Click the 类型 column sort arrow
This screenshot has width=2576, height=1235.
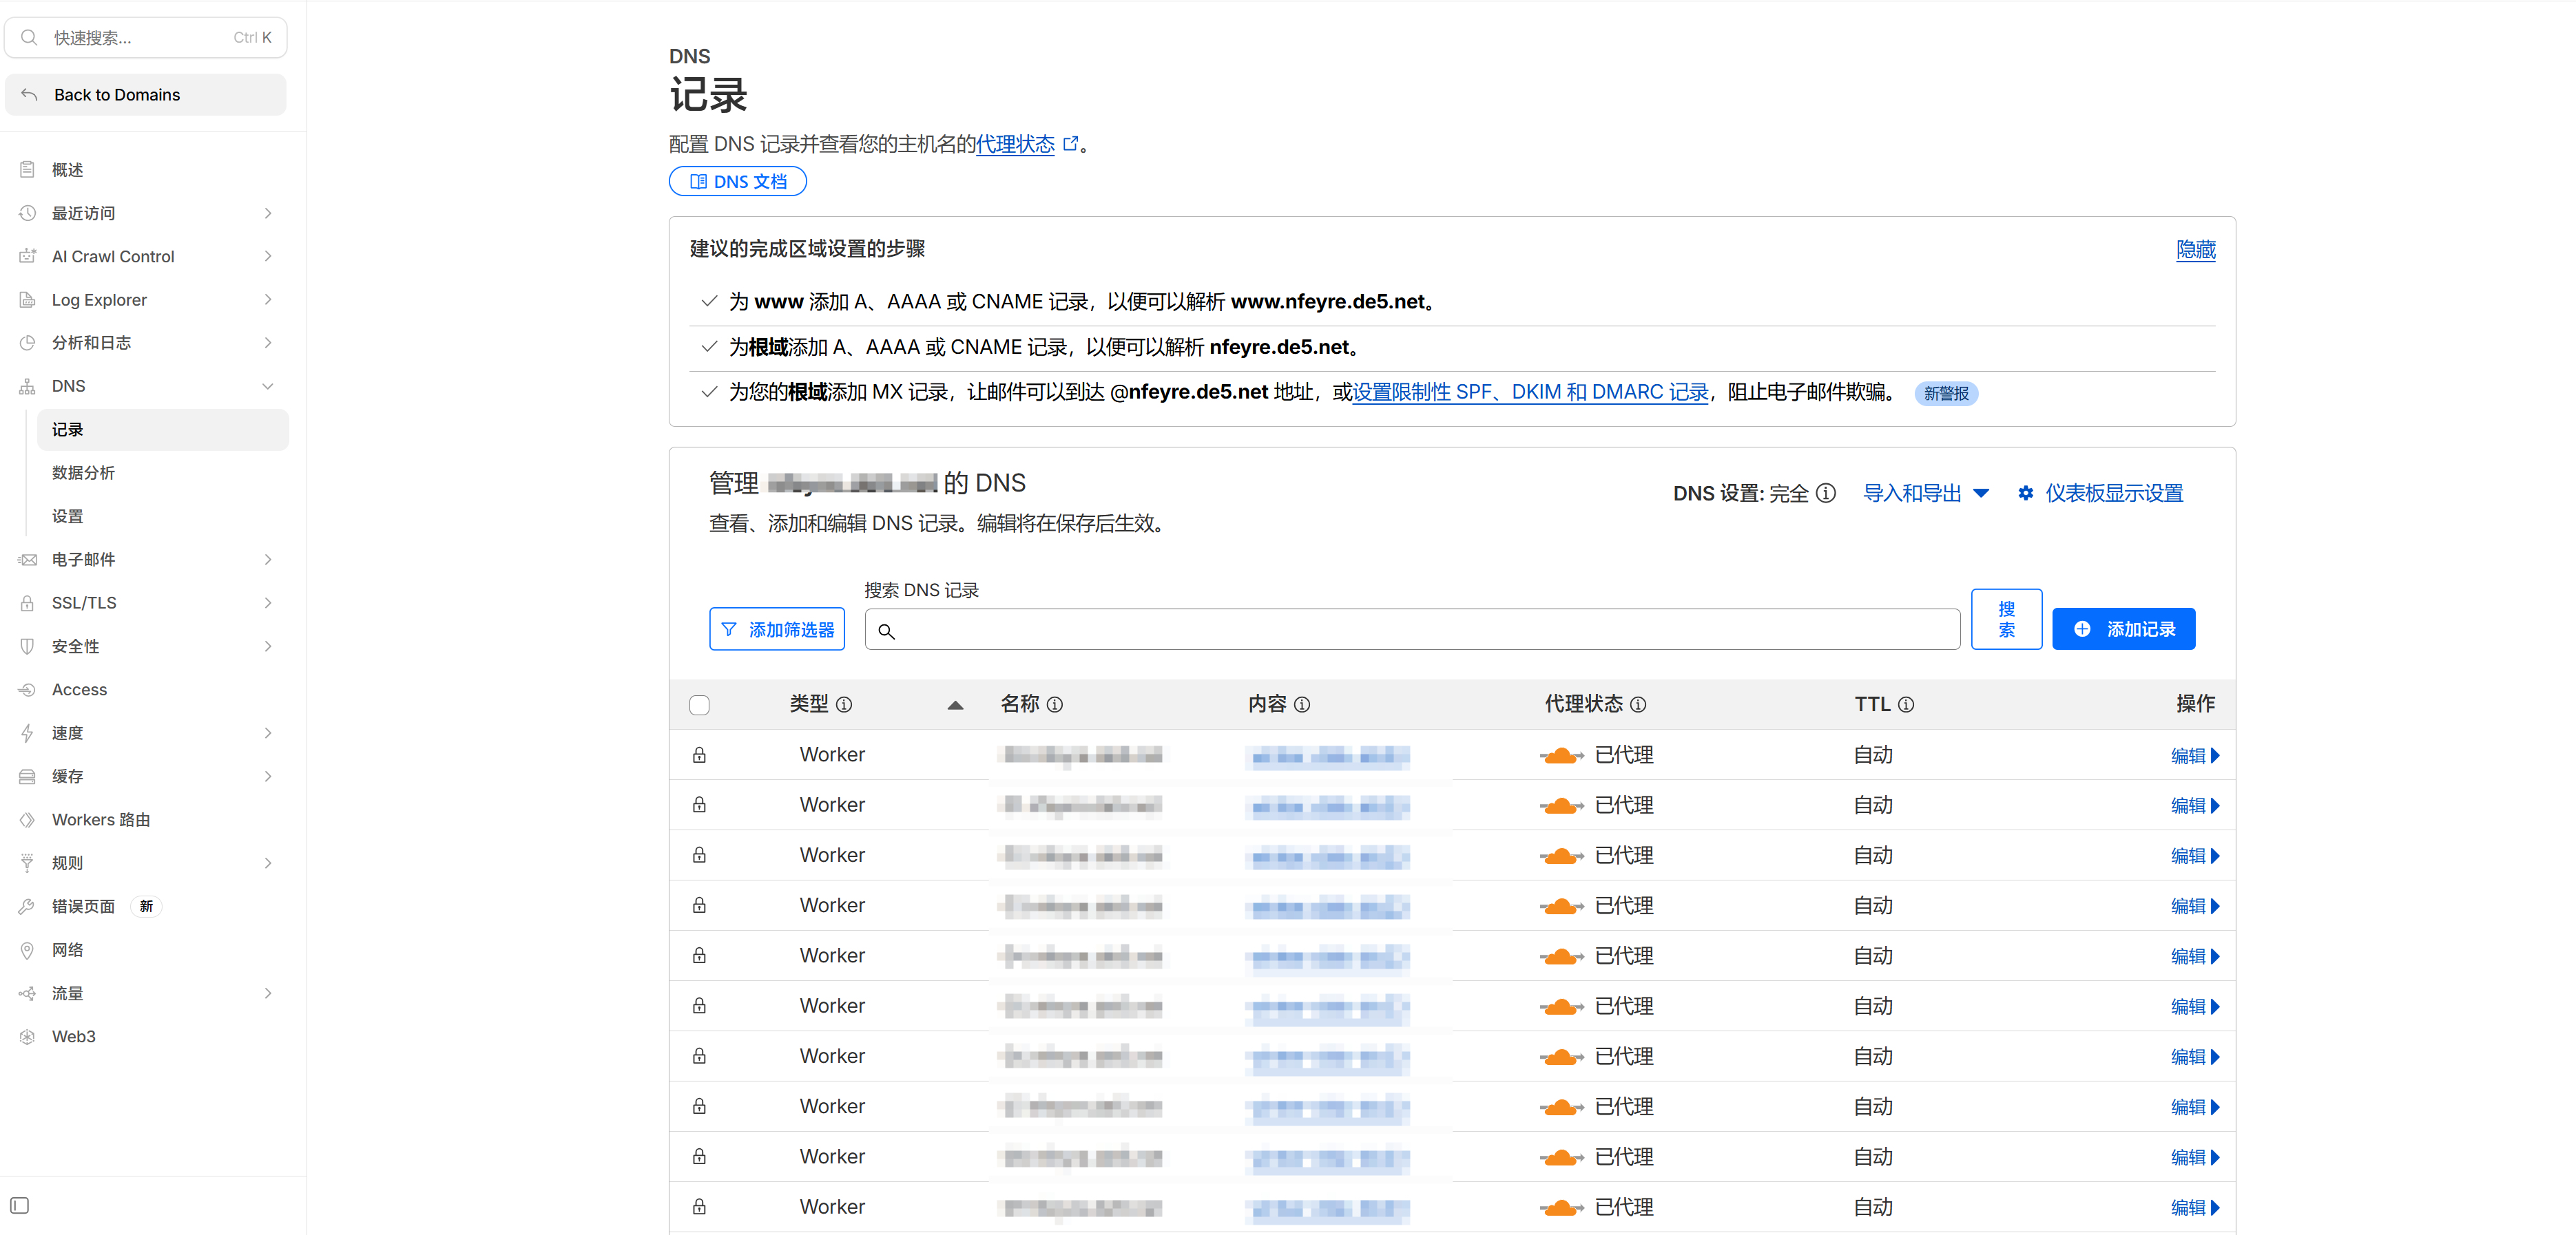[955, 706]
